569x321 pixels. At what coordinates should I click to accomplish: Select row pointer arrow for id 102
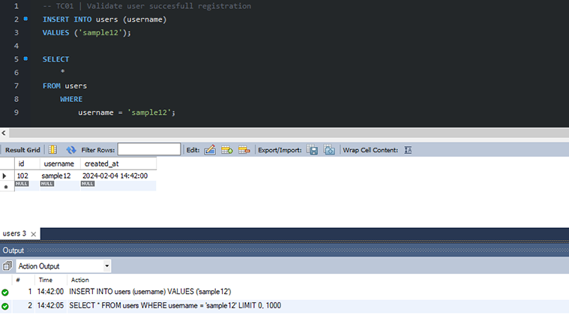click(x=5, y=175)
